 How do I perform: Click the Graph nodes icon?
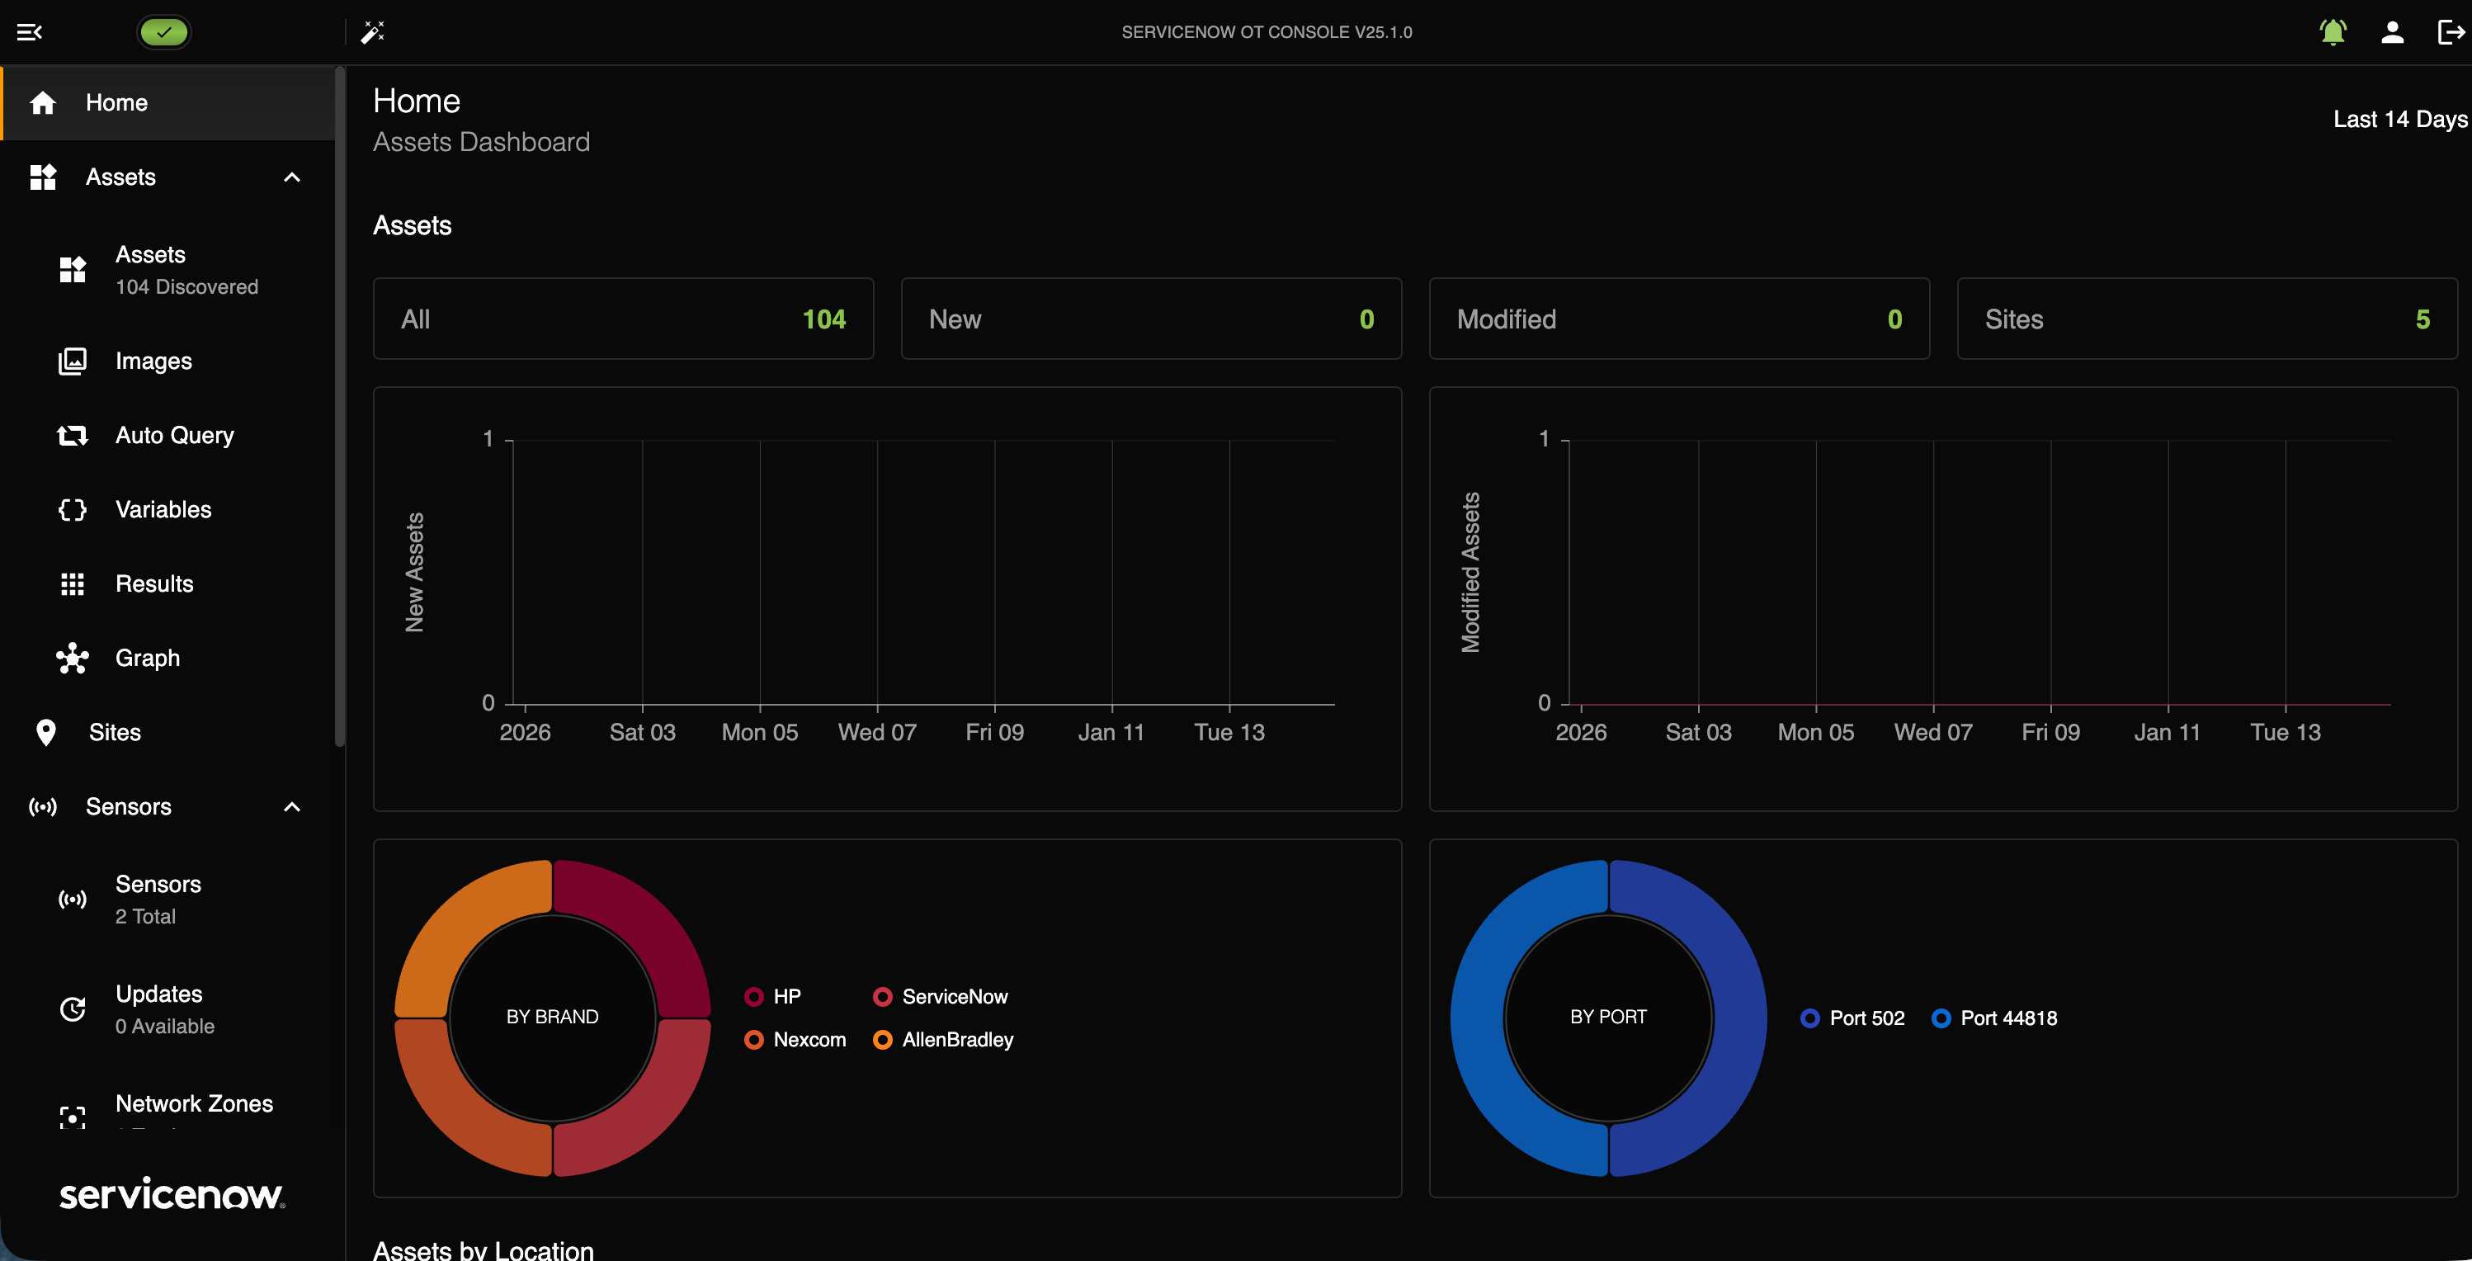(73, 659)
